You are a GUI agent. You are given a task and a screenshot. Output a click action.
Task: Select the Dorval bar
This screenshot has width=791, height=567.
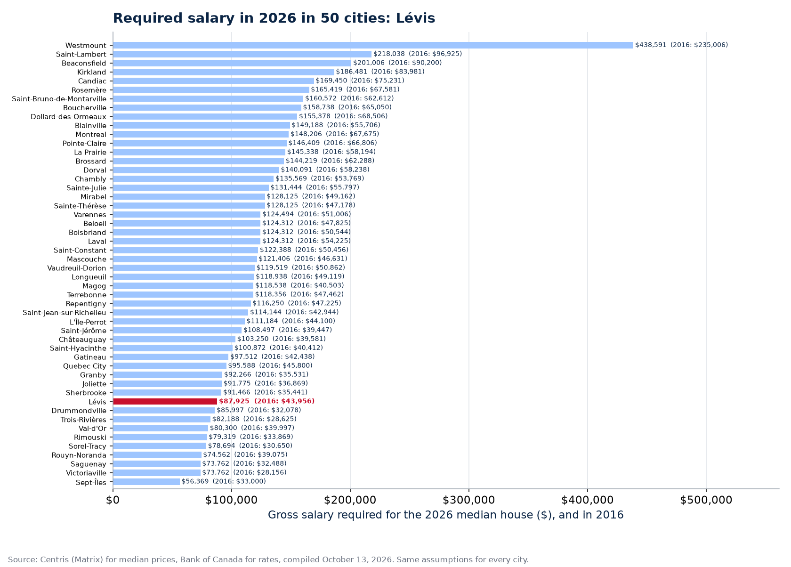coord(196,170)
